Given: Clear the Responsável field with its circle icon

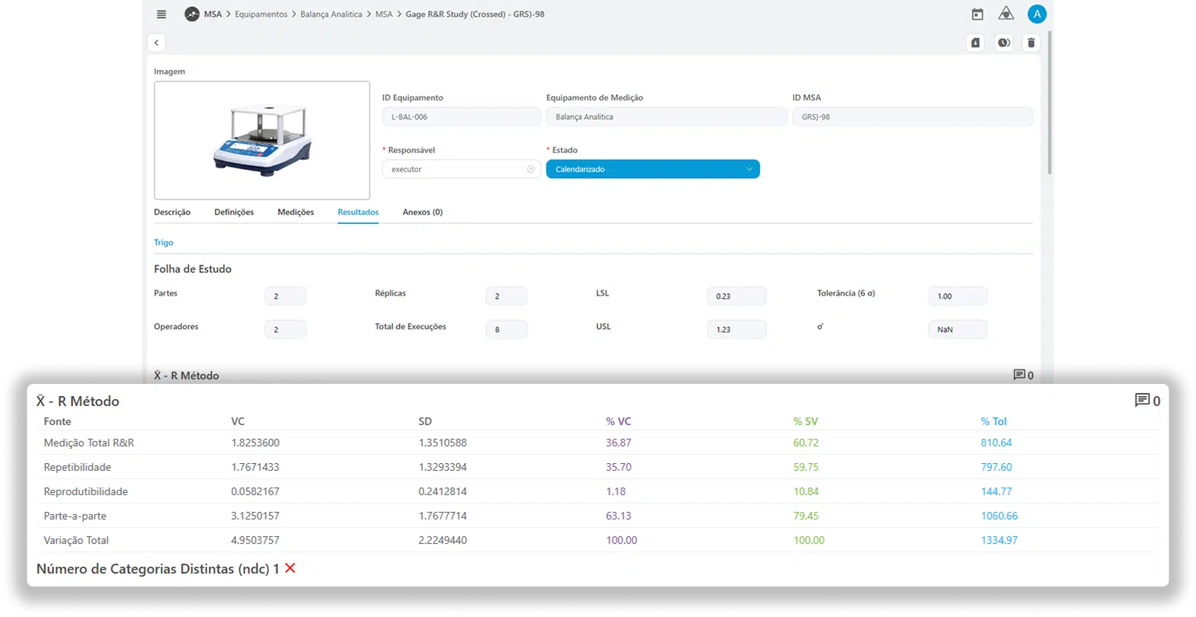Looking at the screenshot, I should (x=531, y=169).
